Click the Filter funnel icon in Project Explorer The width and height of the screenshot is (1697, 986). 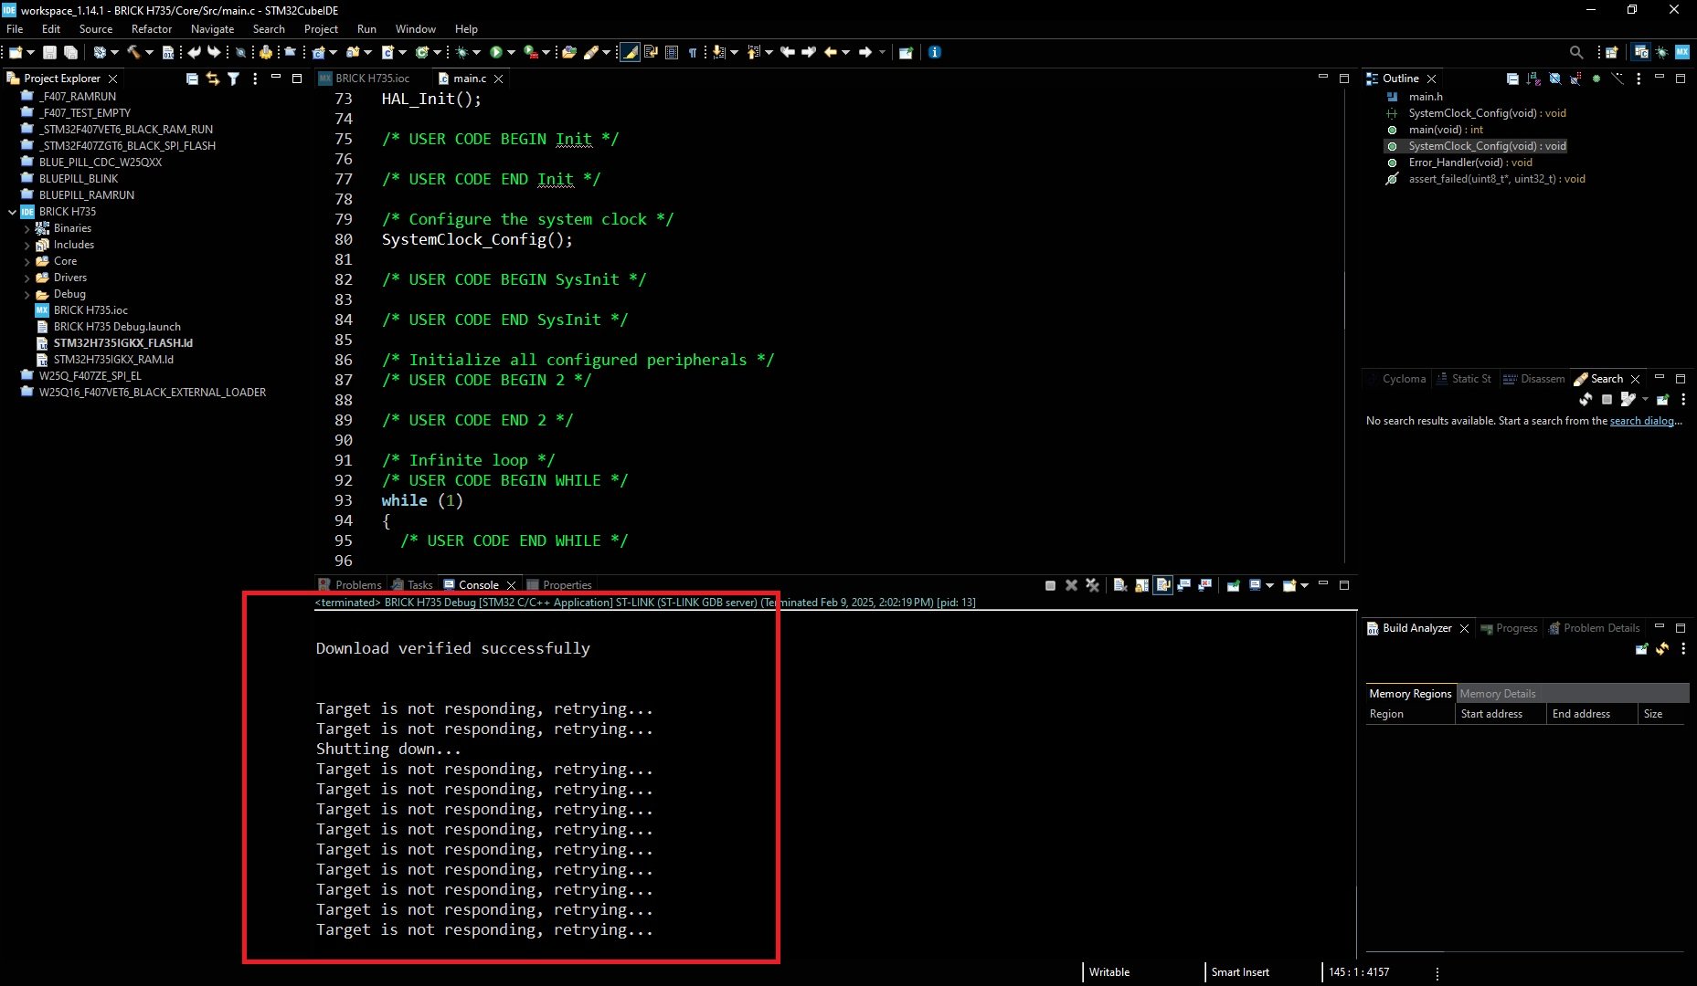coord(234,79)
